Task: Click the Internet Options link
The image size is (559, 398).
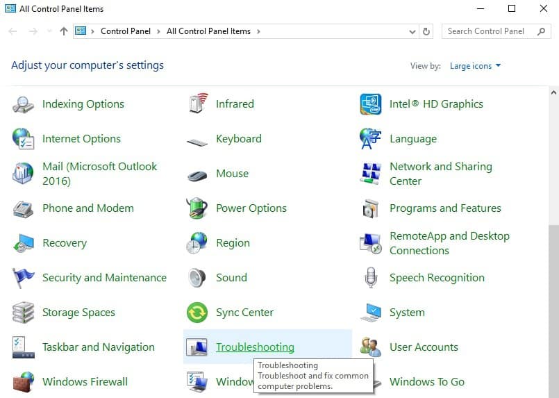Action: (x=82, y=139)
